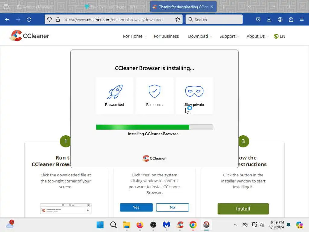Open the Firefox hamburger menu
Screen dimensions: 309x232
click(301, 19)
